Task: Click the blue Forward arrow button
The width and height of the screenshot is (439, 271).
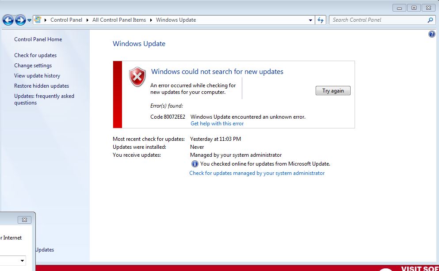Action: (x=20, y=20)
